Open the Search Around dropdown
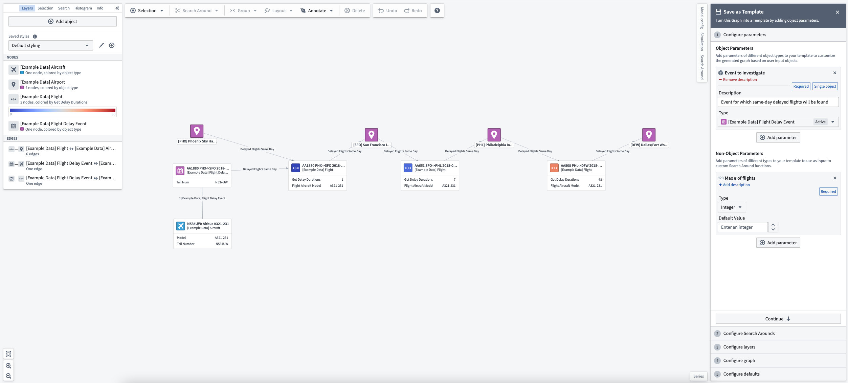 click(x=197, y=10)
